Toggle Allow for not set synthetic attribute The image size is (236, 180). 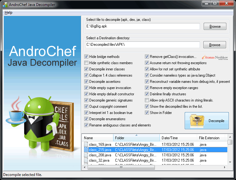click(x=147, y=69)
